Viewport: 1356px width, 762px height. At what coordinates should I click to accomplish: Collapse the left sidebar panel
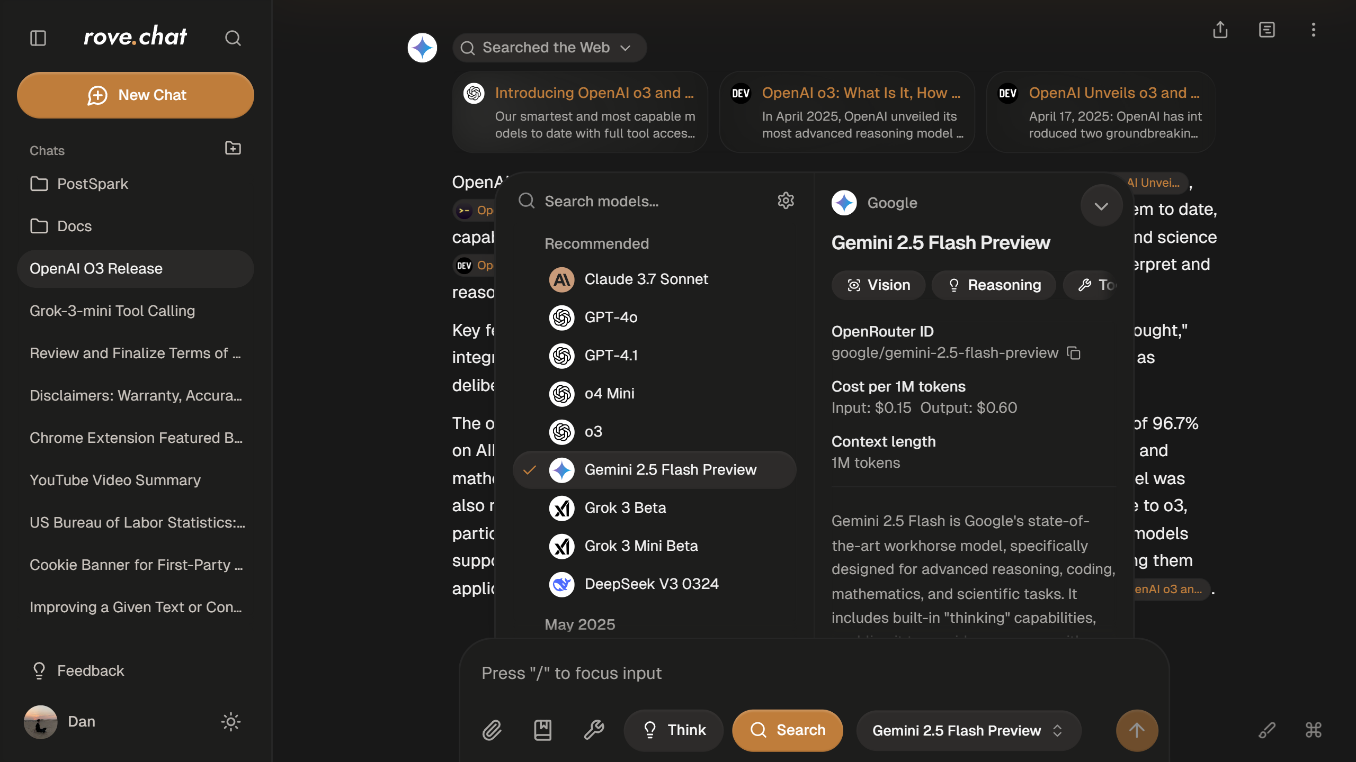(x=38, y=38)
